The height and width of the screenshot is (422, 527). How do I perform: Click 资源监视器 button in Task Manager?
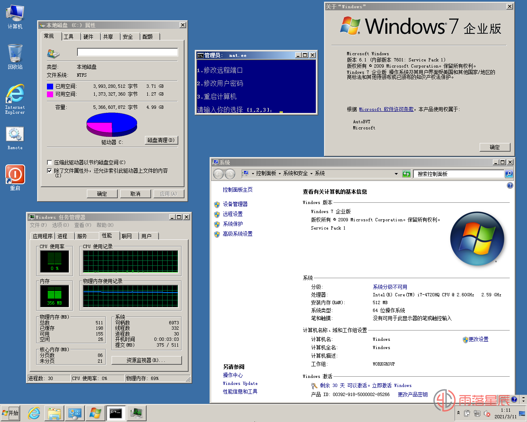click(x=147, y=360)
